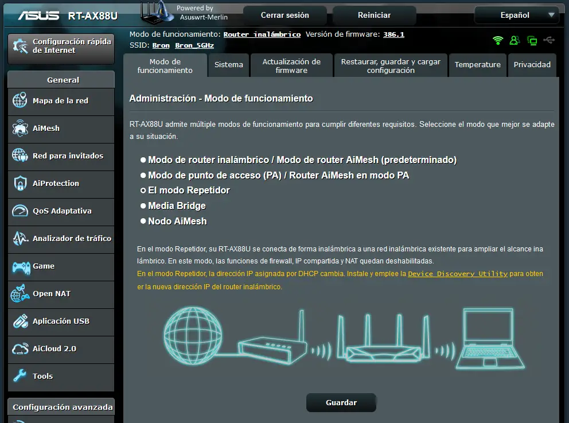Click the Guardar button
Viewport: 569px width, 423px height.
[341, 402]
